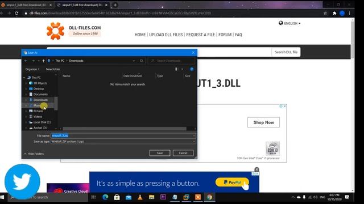Click Shop Now in the ad
364x204 pixels.
(263, 122)
